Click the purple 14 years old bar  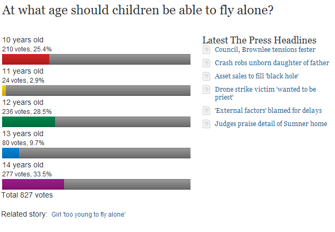point(33,184)
